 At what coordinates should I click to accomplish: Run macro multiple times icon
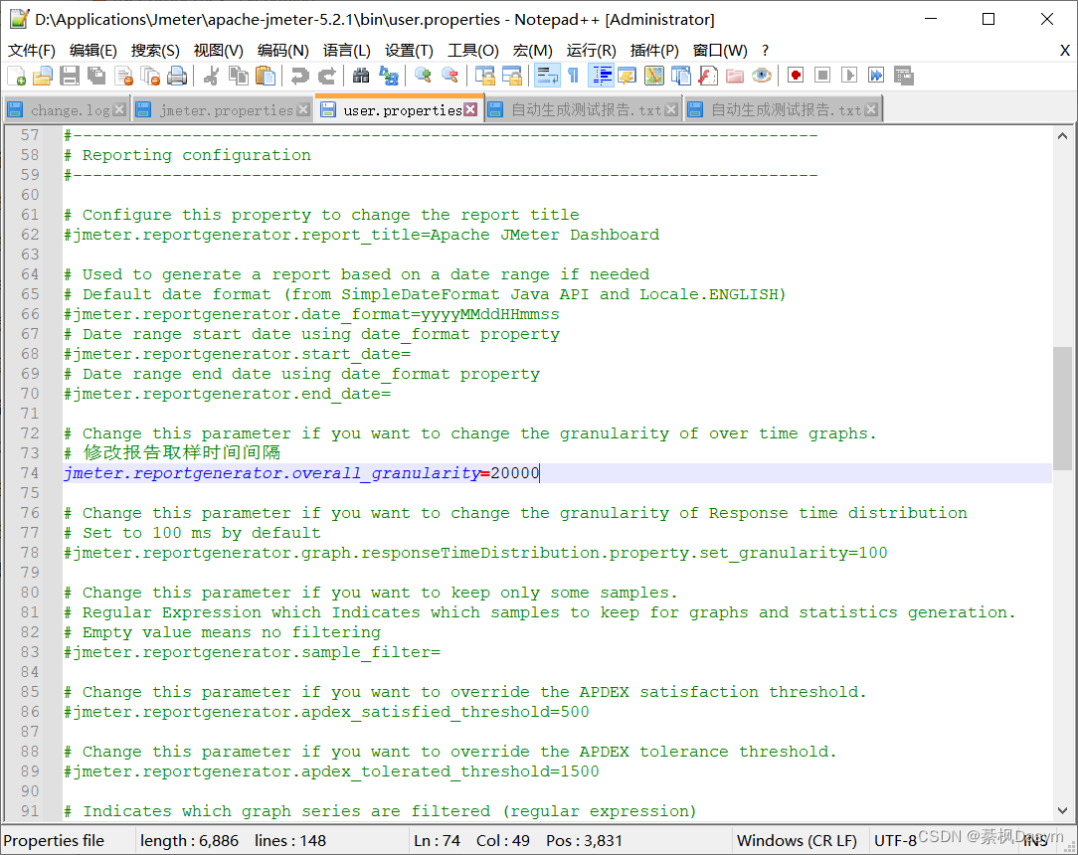[876, 76]
